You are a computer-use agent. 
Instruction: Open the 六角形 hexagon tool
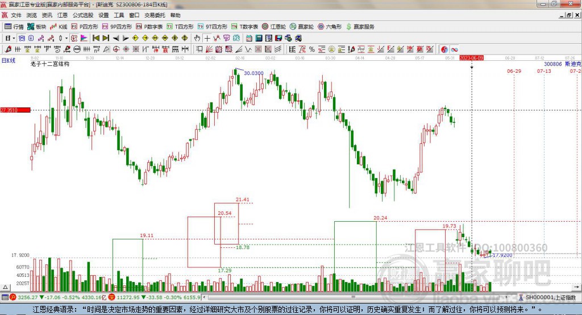point(330,26)
